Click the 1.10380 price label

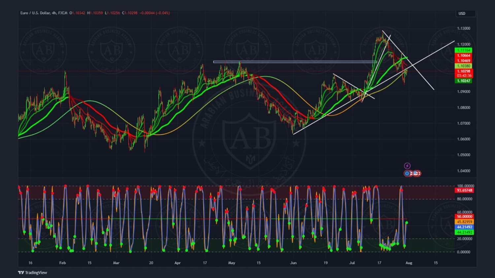[x=463, y=66]
